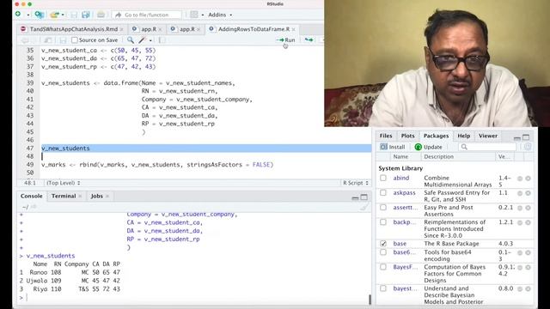Click line 47 v_new_students in editor
Image resolution: width=550 pixels, height=309 pixels.
65,148
